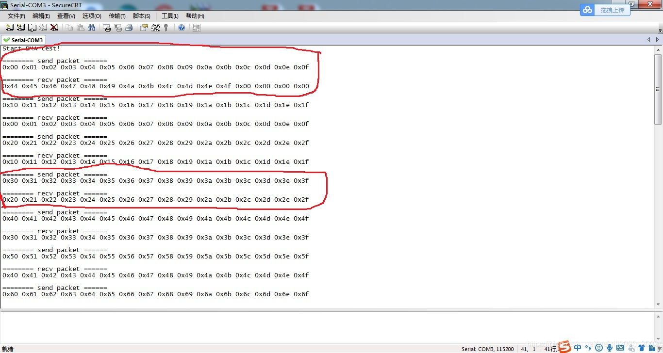This screenshot has width=663, height=353.
Task: Click the Start DMA test! line
Action: (31, 48)
